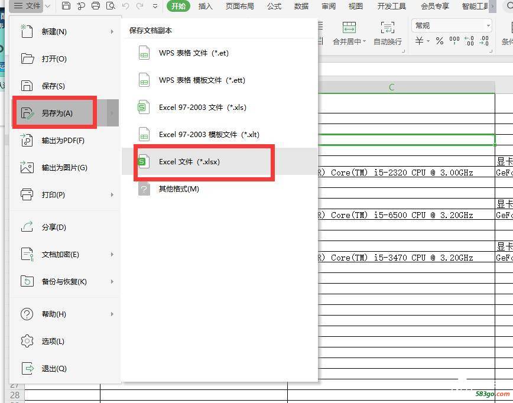Screen dimensions: 513x403
Task: Expand the arrow next to 文件
Action: click(x=48, y=6)
